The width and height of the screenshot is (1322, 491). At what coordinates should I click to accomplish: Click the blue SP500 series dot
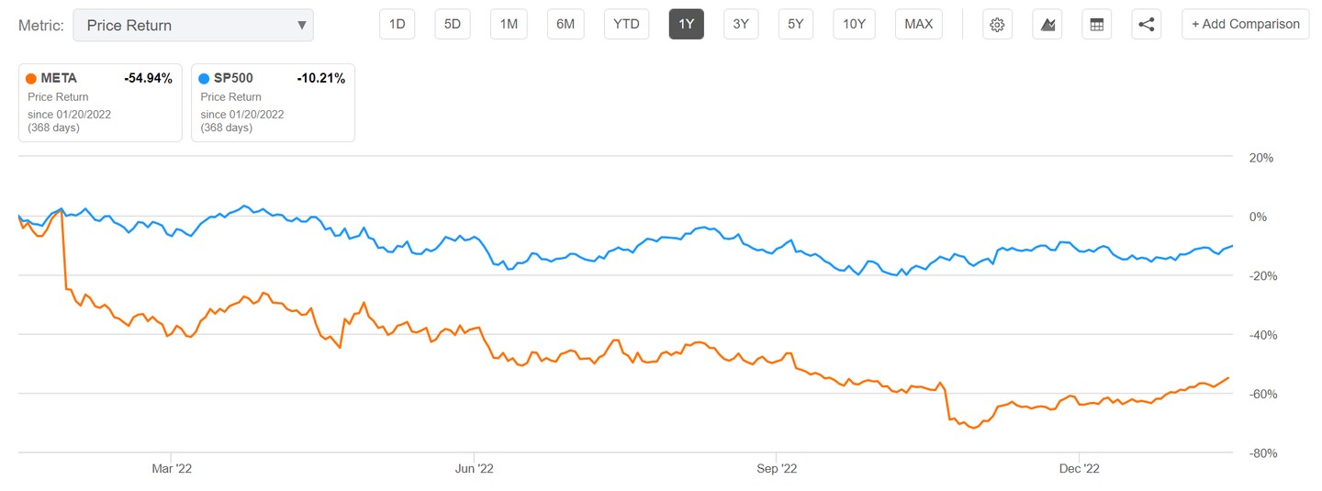click(x=206, y=79)
